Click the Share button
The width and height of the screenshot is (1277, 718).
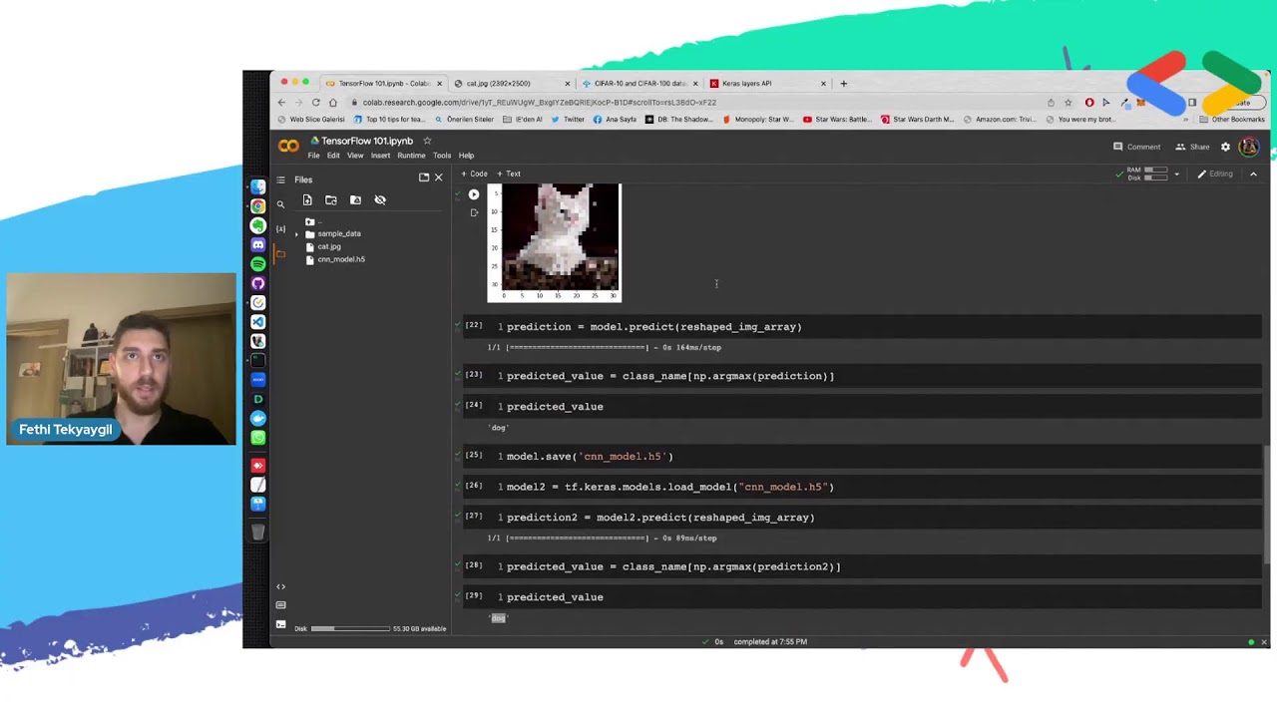pos(1192,147)
